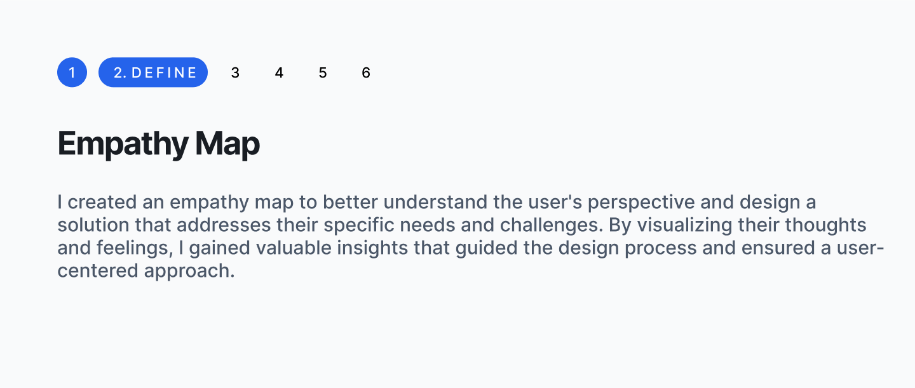Click the final text "centered approach."
The image size is (915, 388).
(x=146, y=271)
